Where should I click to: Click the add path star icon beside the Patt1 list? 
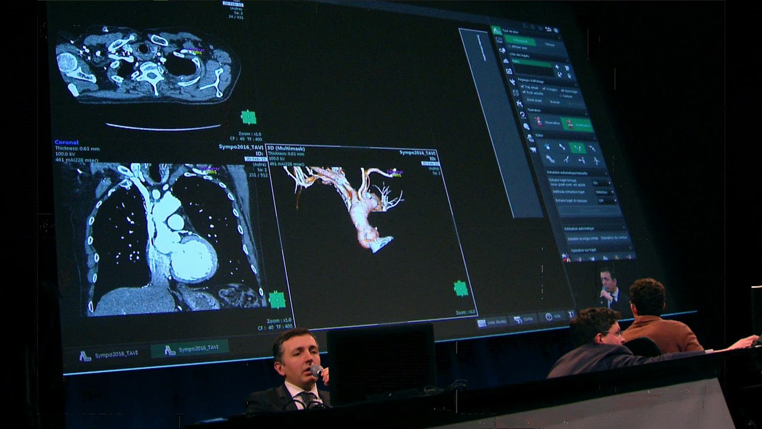click(x=557, y=67)
